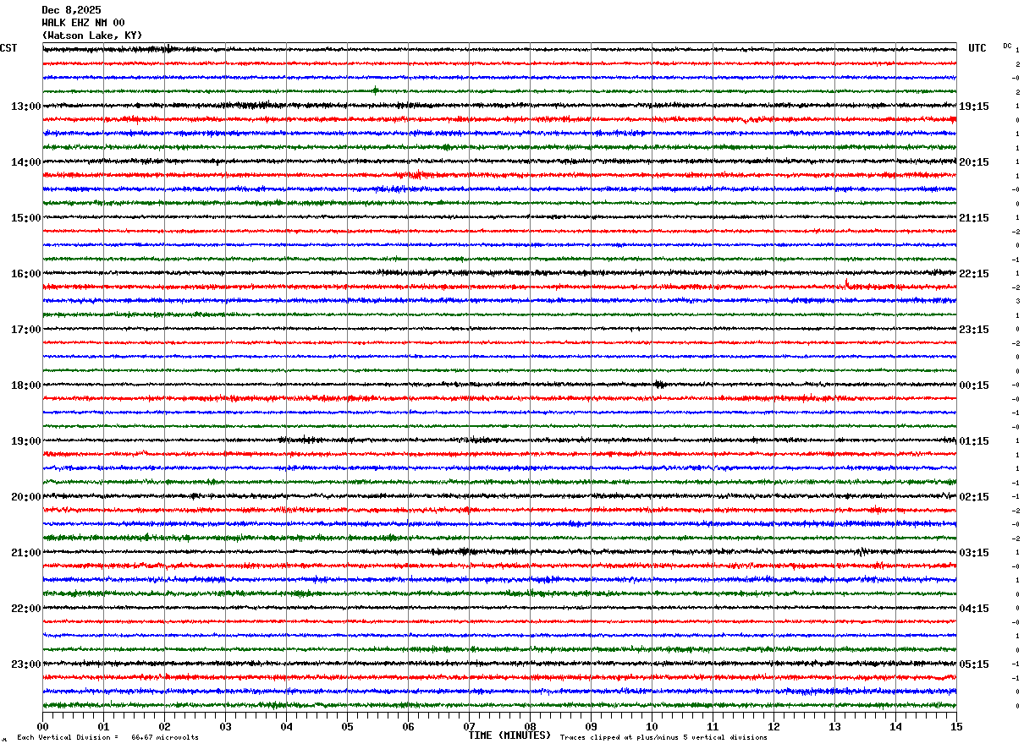The height and width of the screenshot is (749, 1024).
Task: Select the 17:00 CST time label
Action: click(26, 330)
